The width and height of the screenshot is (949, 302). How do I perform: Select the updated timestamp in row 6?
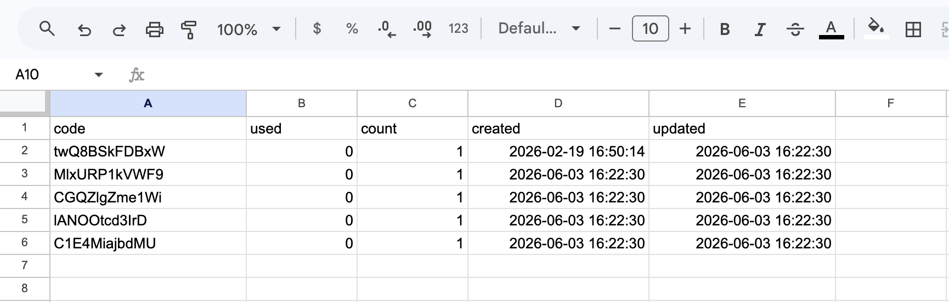[742, 243]
